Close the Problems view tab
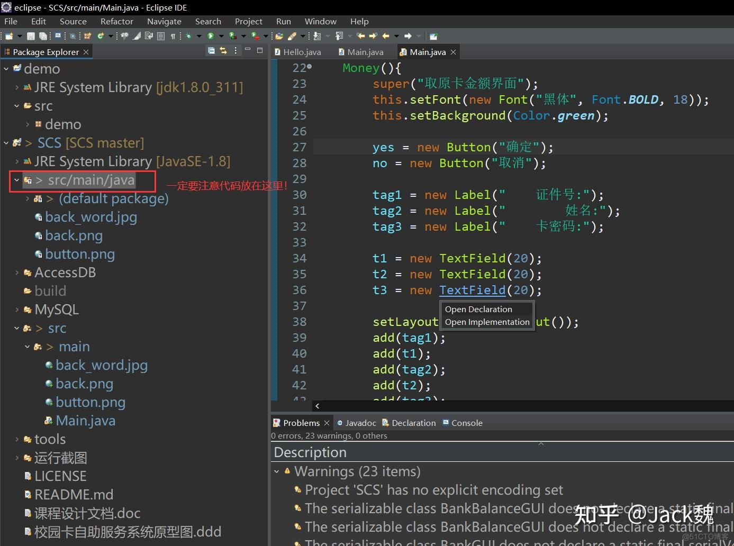The image size is (734, 546). tap(327, 423)
